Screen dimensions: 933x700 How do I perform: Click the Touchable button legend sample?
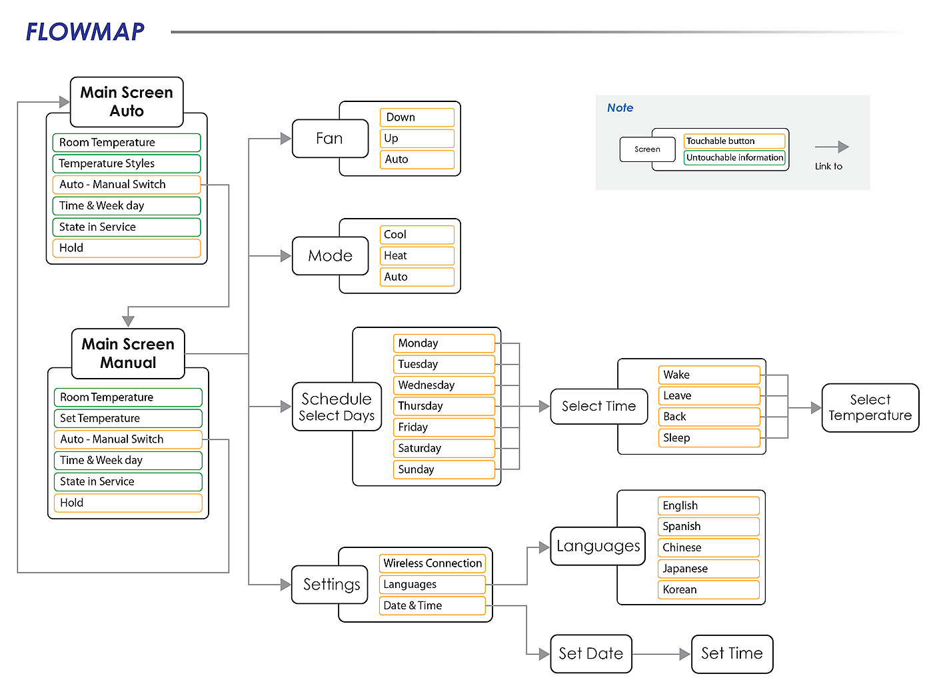tap(734, 141)
